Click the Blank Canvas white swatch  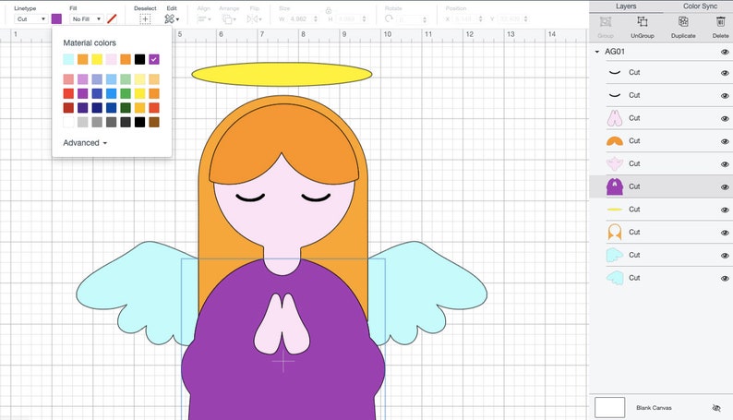(x=609, y=407)
